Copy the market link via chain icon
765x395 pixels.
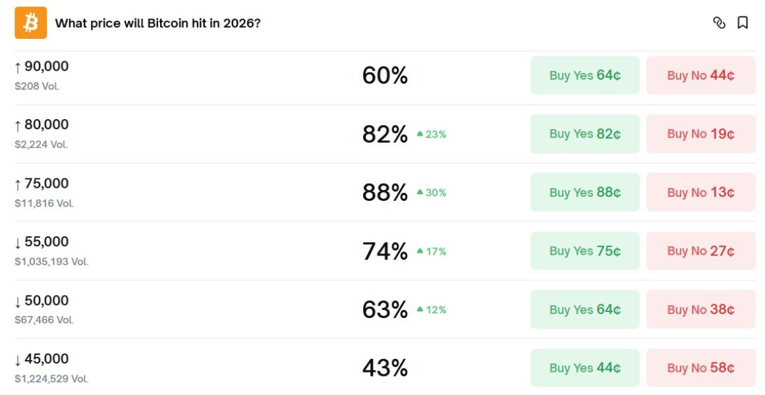pyautogui.click(x=719, y=23)
